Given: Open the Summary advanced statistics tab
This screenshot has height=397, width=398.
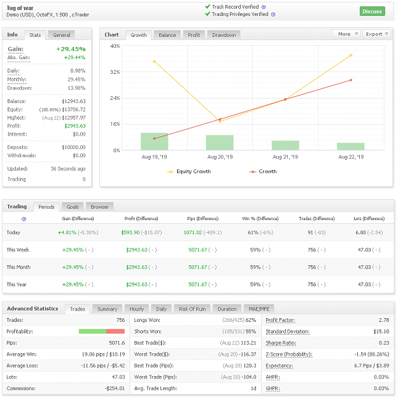Looking at the screenshot, I should tap(107, 309).
